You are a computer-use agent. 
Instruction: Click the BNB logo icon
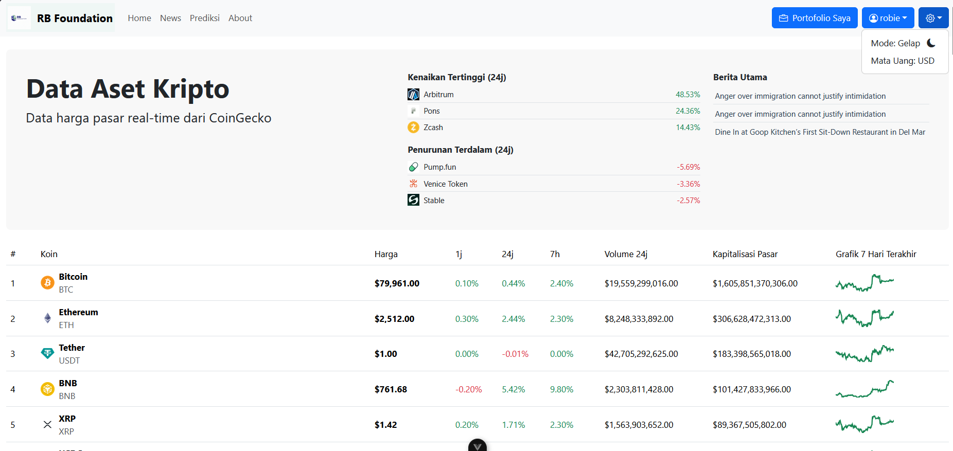[x=47, y=389]
